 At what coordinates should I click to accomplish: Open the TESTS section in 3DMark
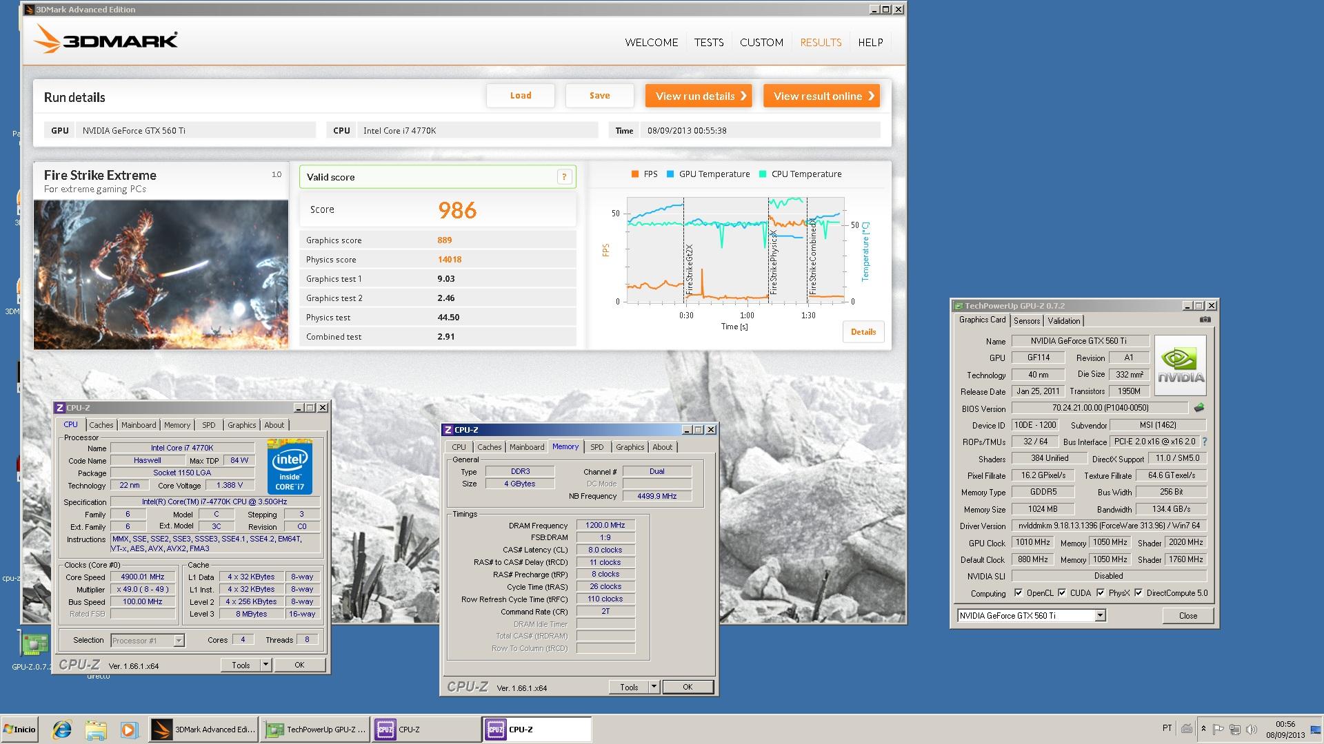709,42
